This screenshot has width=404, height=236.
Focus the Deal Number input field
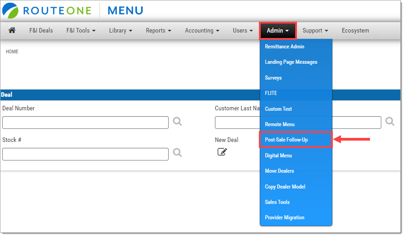coord(86,123)
